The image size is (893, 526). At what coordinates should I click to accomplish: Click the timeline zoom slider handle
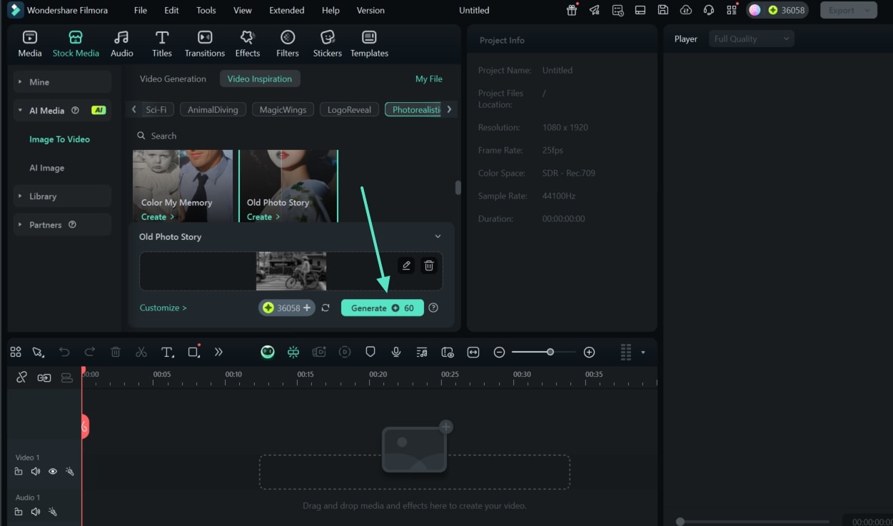(550, 352)
